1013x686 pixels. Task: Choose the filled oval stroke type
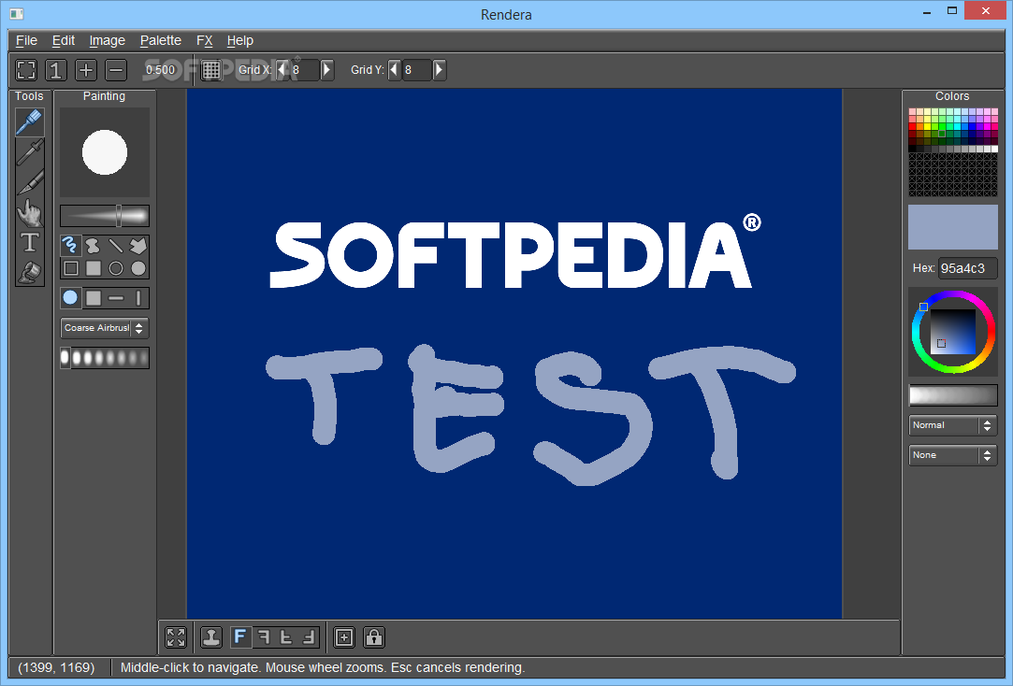[138, 268]
